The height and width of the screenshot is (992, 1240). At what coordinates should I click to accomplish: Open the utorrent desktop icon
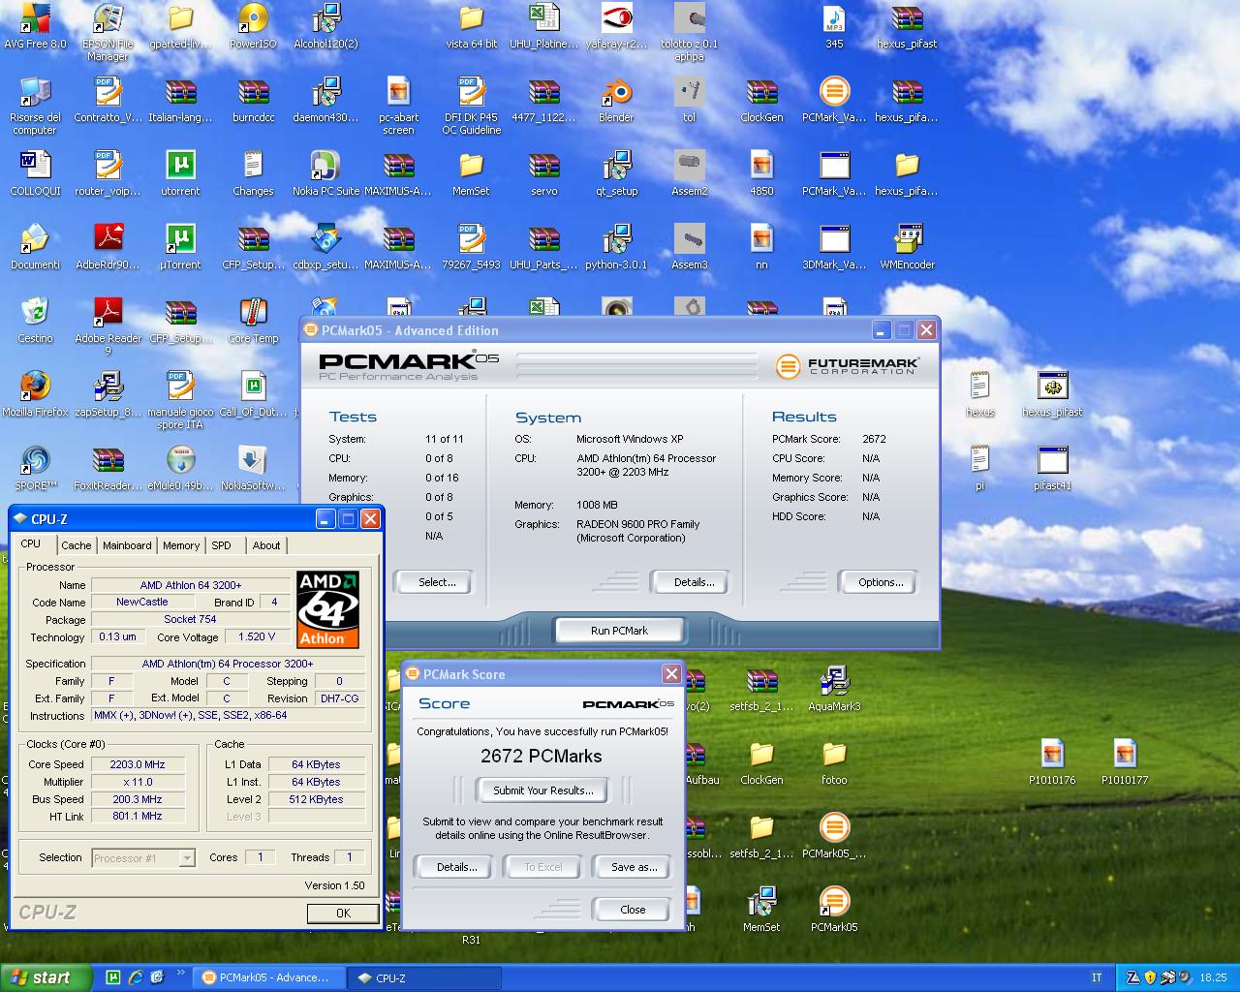[x=180, y=173]
